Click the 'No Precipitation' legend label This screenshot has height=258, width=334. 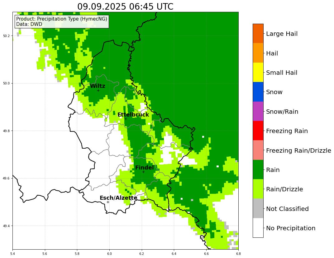coord(291,228)
